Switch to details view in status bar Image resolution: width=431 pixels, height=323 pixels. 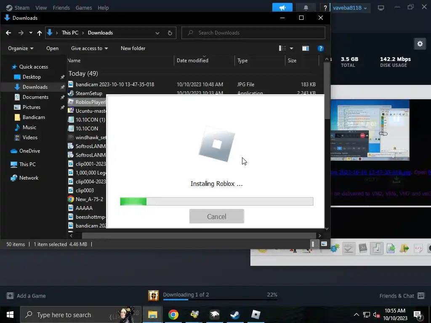(x=313, y=244)
